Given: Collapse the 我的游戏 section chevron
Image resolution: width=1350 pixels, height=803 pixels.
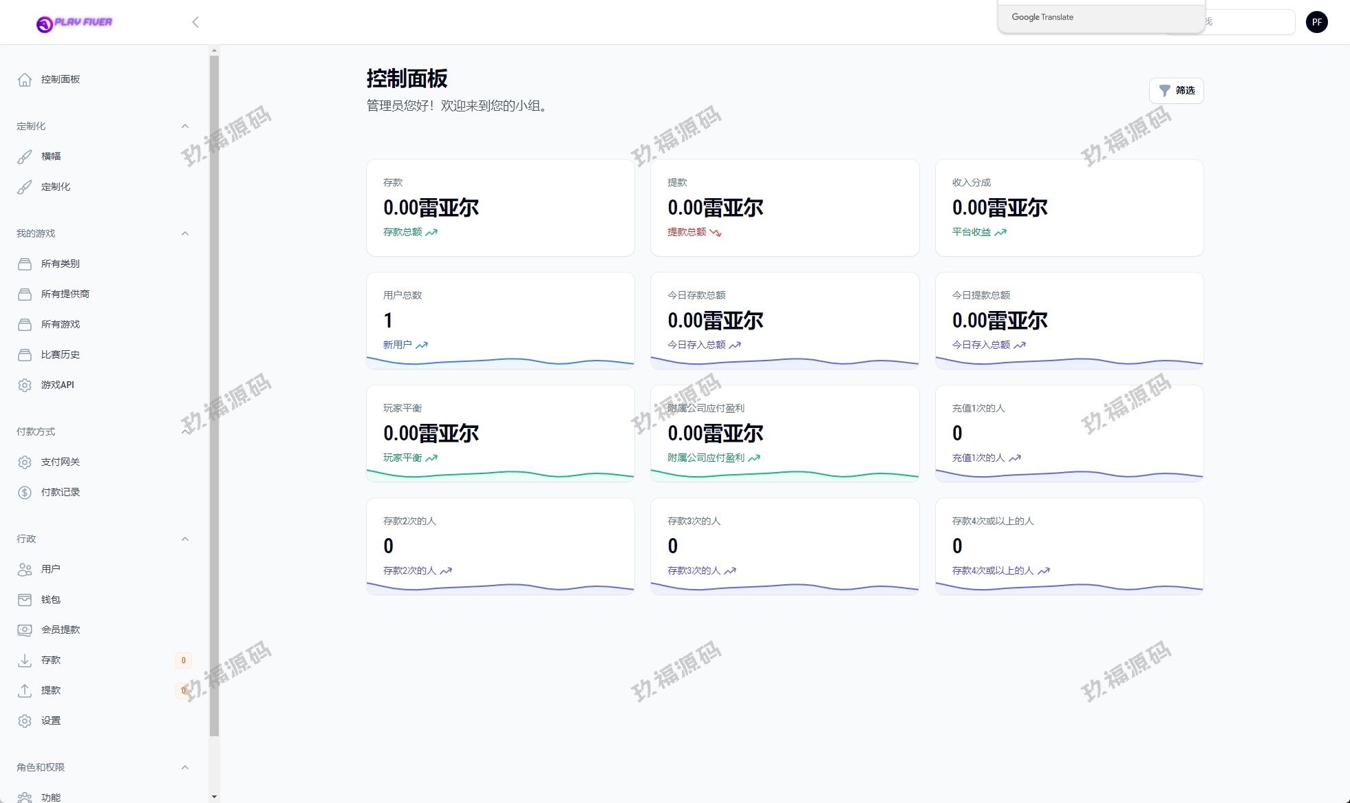Looking at the screenshot, I should 184,233.
